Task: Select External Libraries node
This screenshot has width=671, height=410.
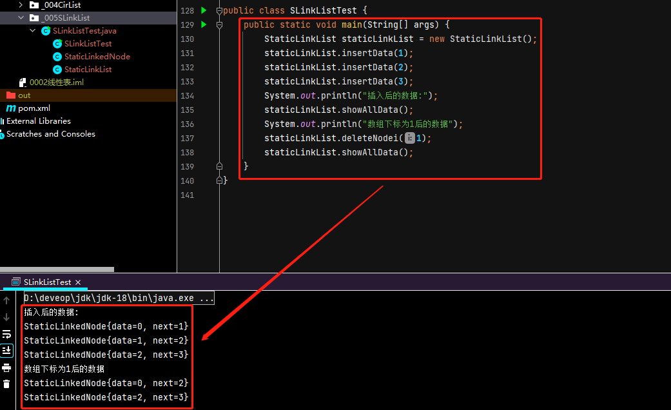Action: pos(39,121)
